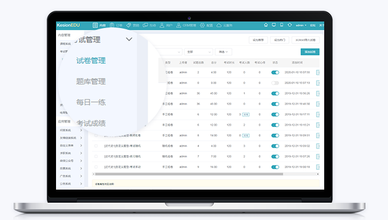388x220 pixels.
Task: Open the 营销 marketing tag icon
Action: click(129, 25)
